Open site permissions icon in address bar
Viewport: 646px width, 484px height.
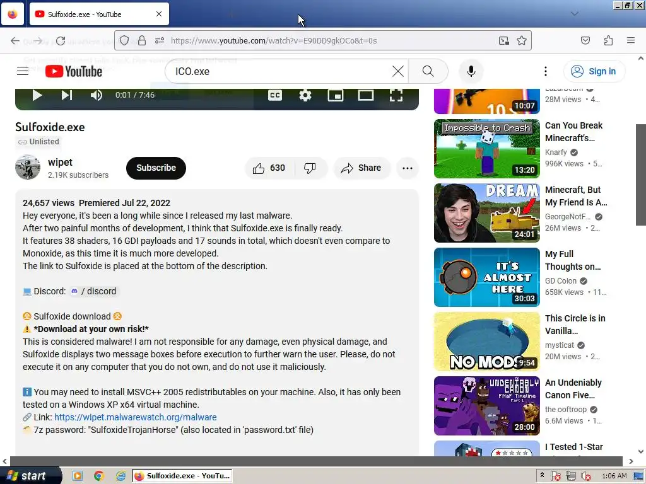[160, 40]
